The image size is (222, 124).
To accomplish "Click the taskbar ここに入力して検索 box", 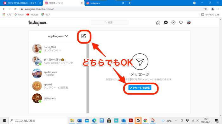I will pos(38,121).
